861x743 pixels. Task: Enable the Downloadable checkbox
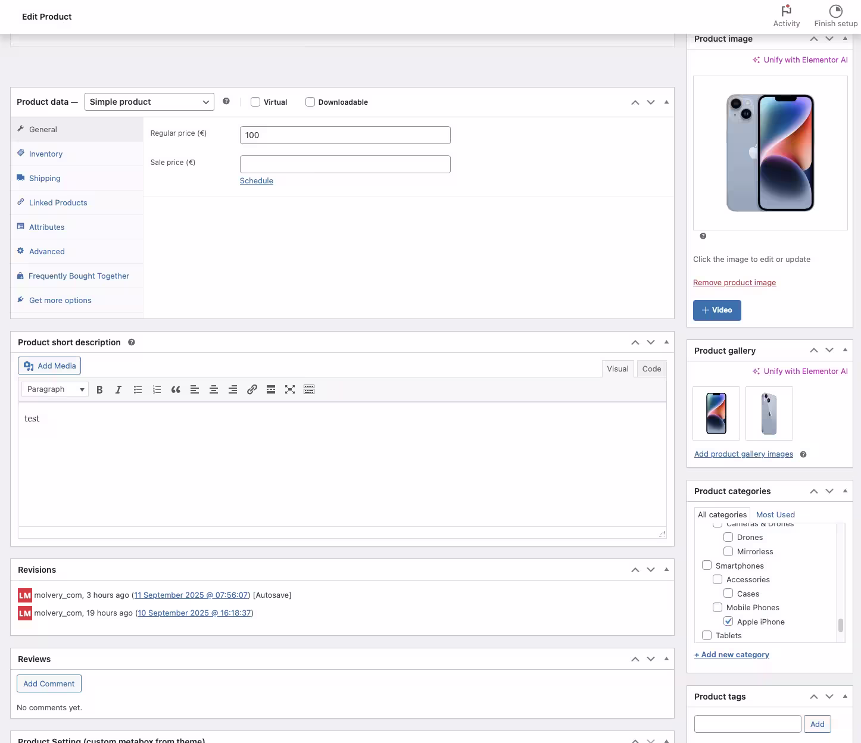(x=310, y=102)
